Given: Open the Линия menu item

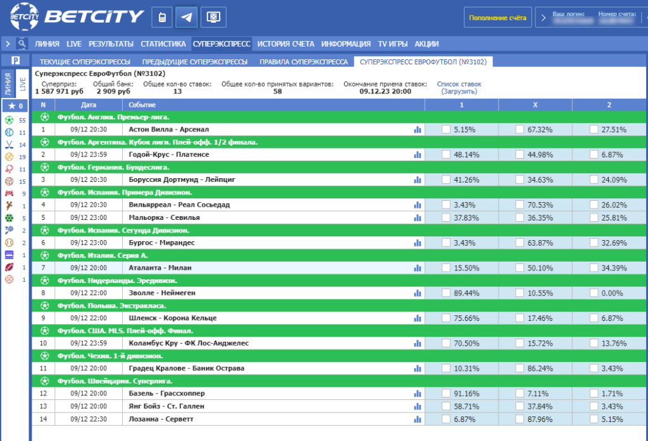Looking at the screenshot, I should 47,44.
